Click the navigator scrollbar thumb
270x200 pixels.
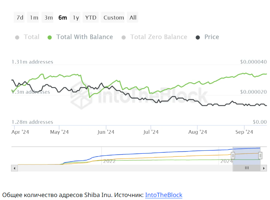tap(247, 168)
